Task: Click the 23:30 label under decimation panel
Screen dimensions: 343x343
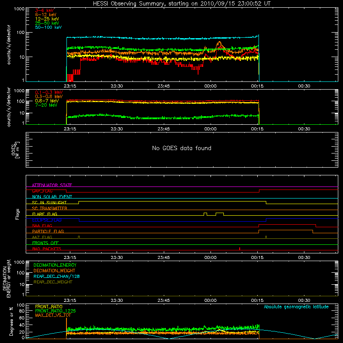Action: coord(117,301)
